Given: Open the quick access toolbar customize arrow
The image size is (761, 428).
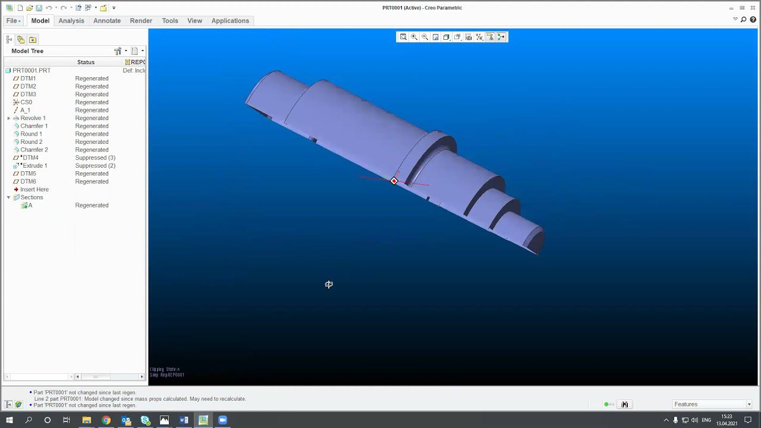Looking at the screenshot, I should pyautogui.click(x=114, y=8).
